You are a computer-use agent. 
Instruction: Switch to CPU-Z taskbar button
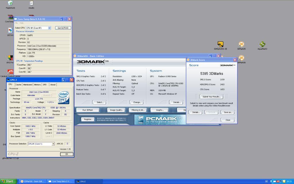(88, 181)
